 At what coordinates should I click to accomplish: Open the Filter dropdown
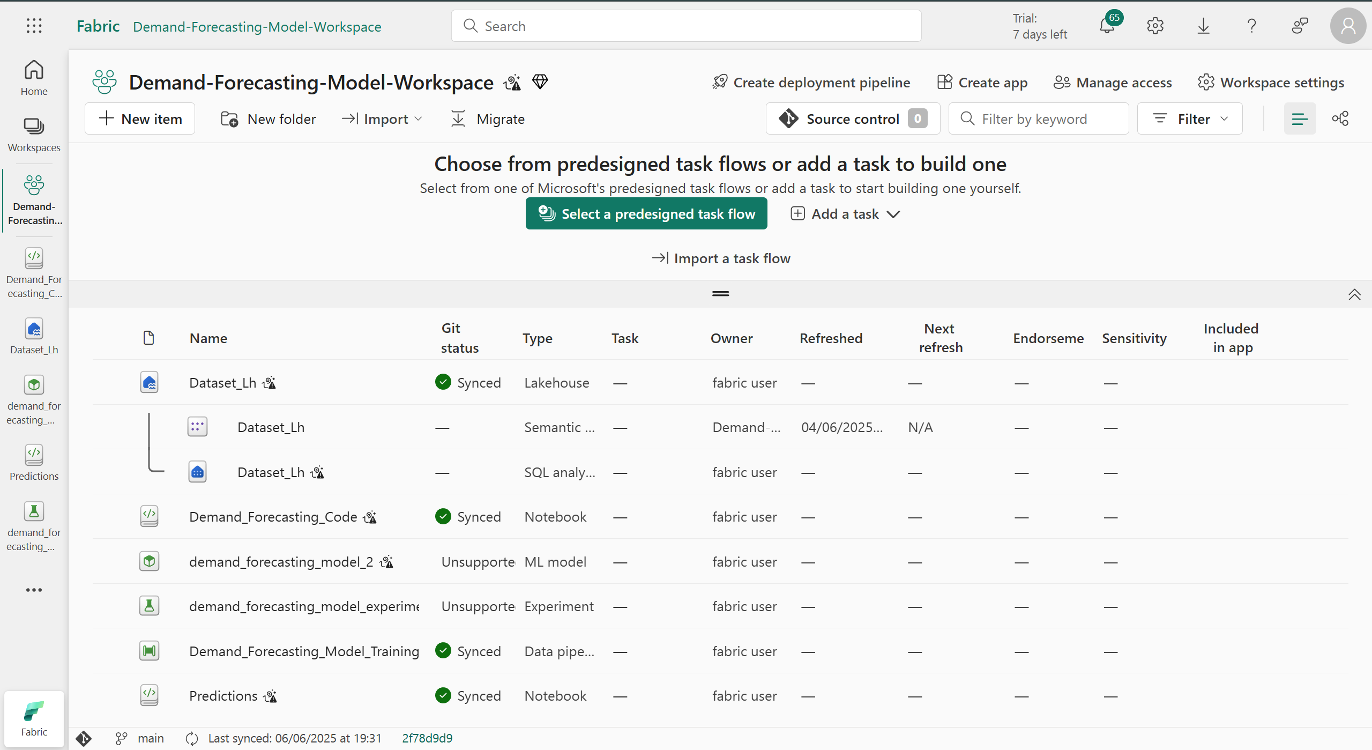pos(1190,118)
